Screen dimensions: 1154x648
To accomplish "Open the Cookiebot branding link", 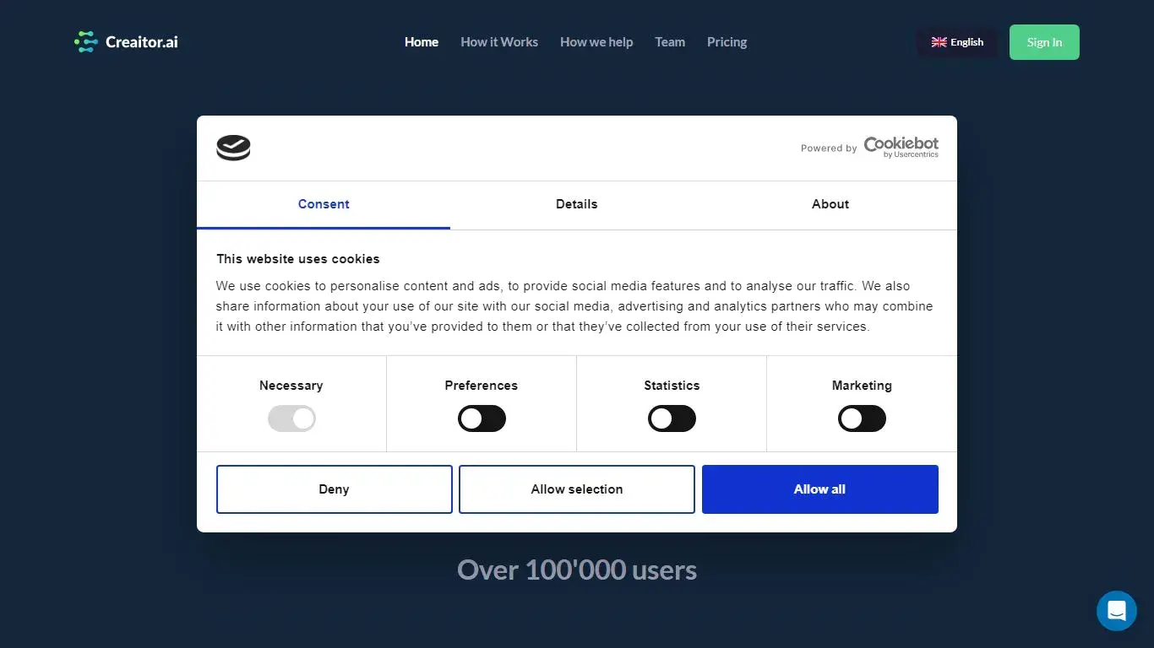I will pyautogui.click(x=901, y=143).
